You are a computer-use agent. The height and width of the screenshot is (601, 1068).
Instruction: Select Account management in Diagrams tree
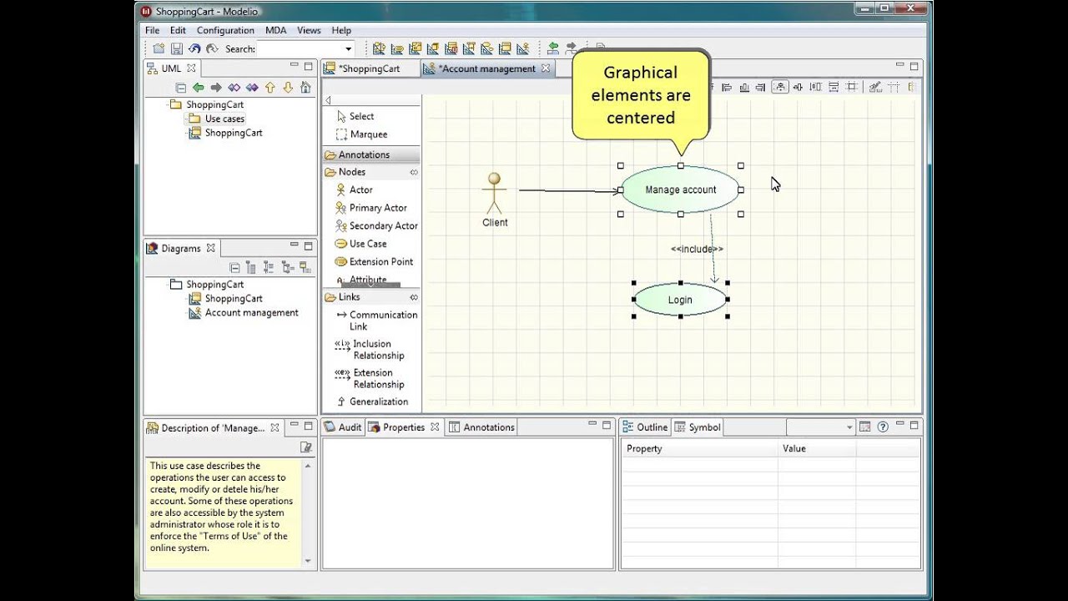pyautogui.click(x=244, y=313)
